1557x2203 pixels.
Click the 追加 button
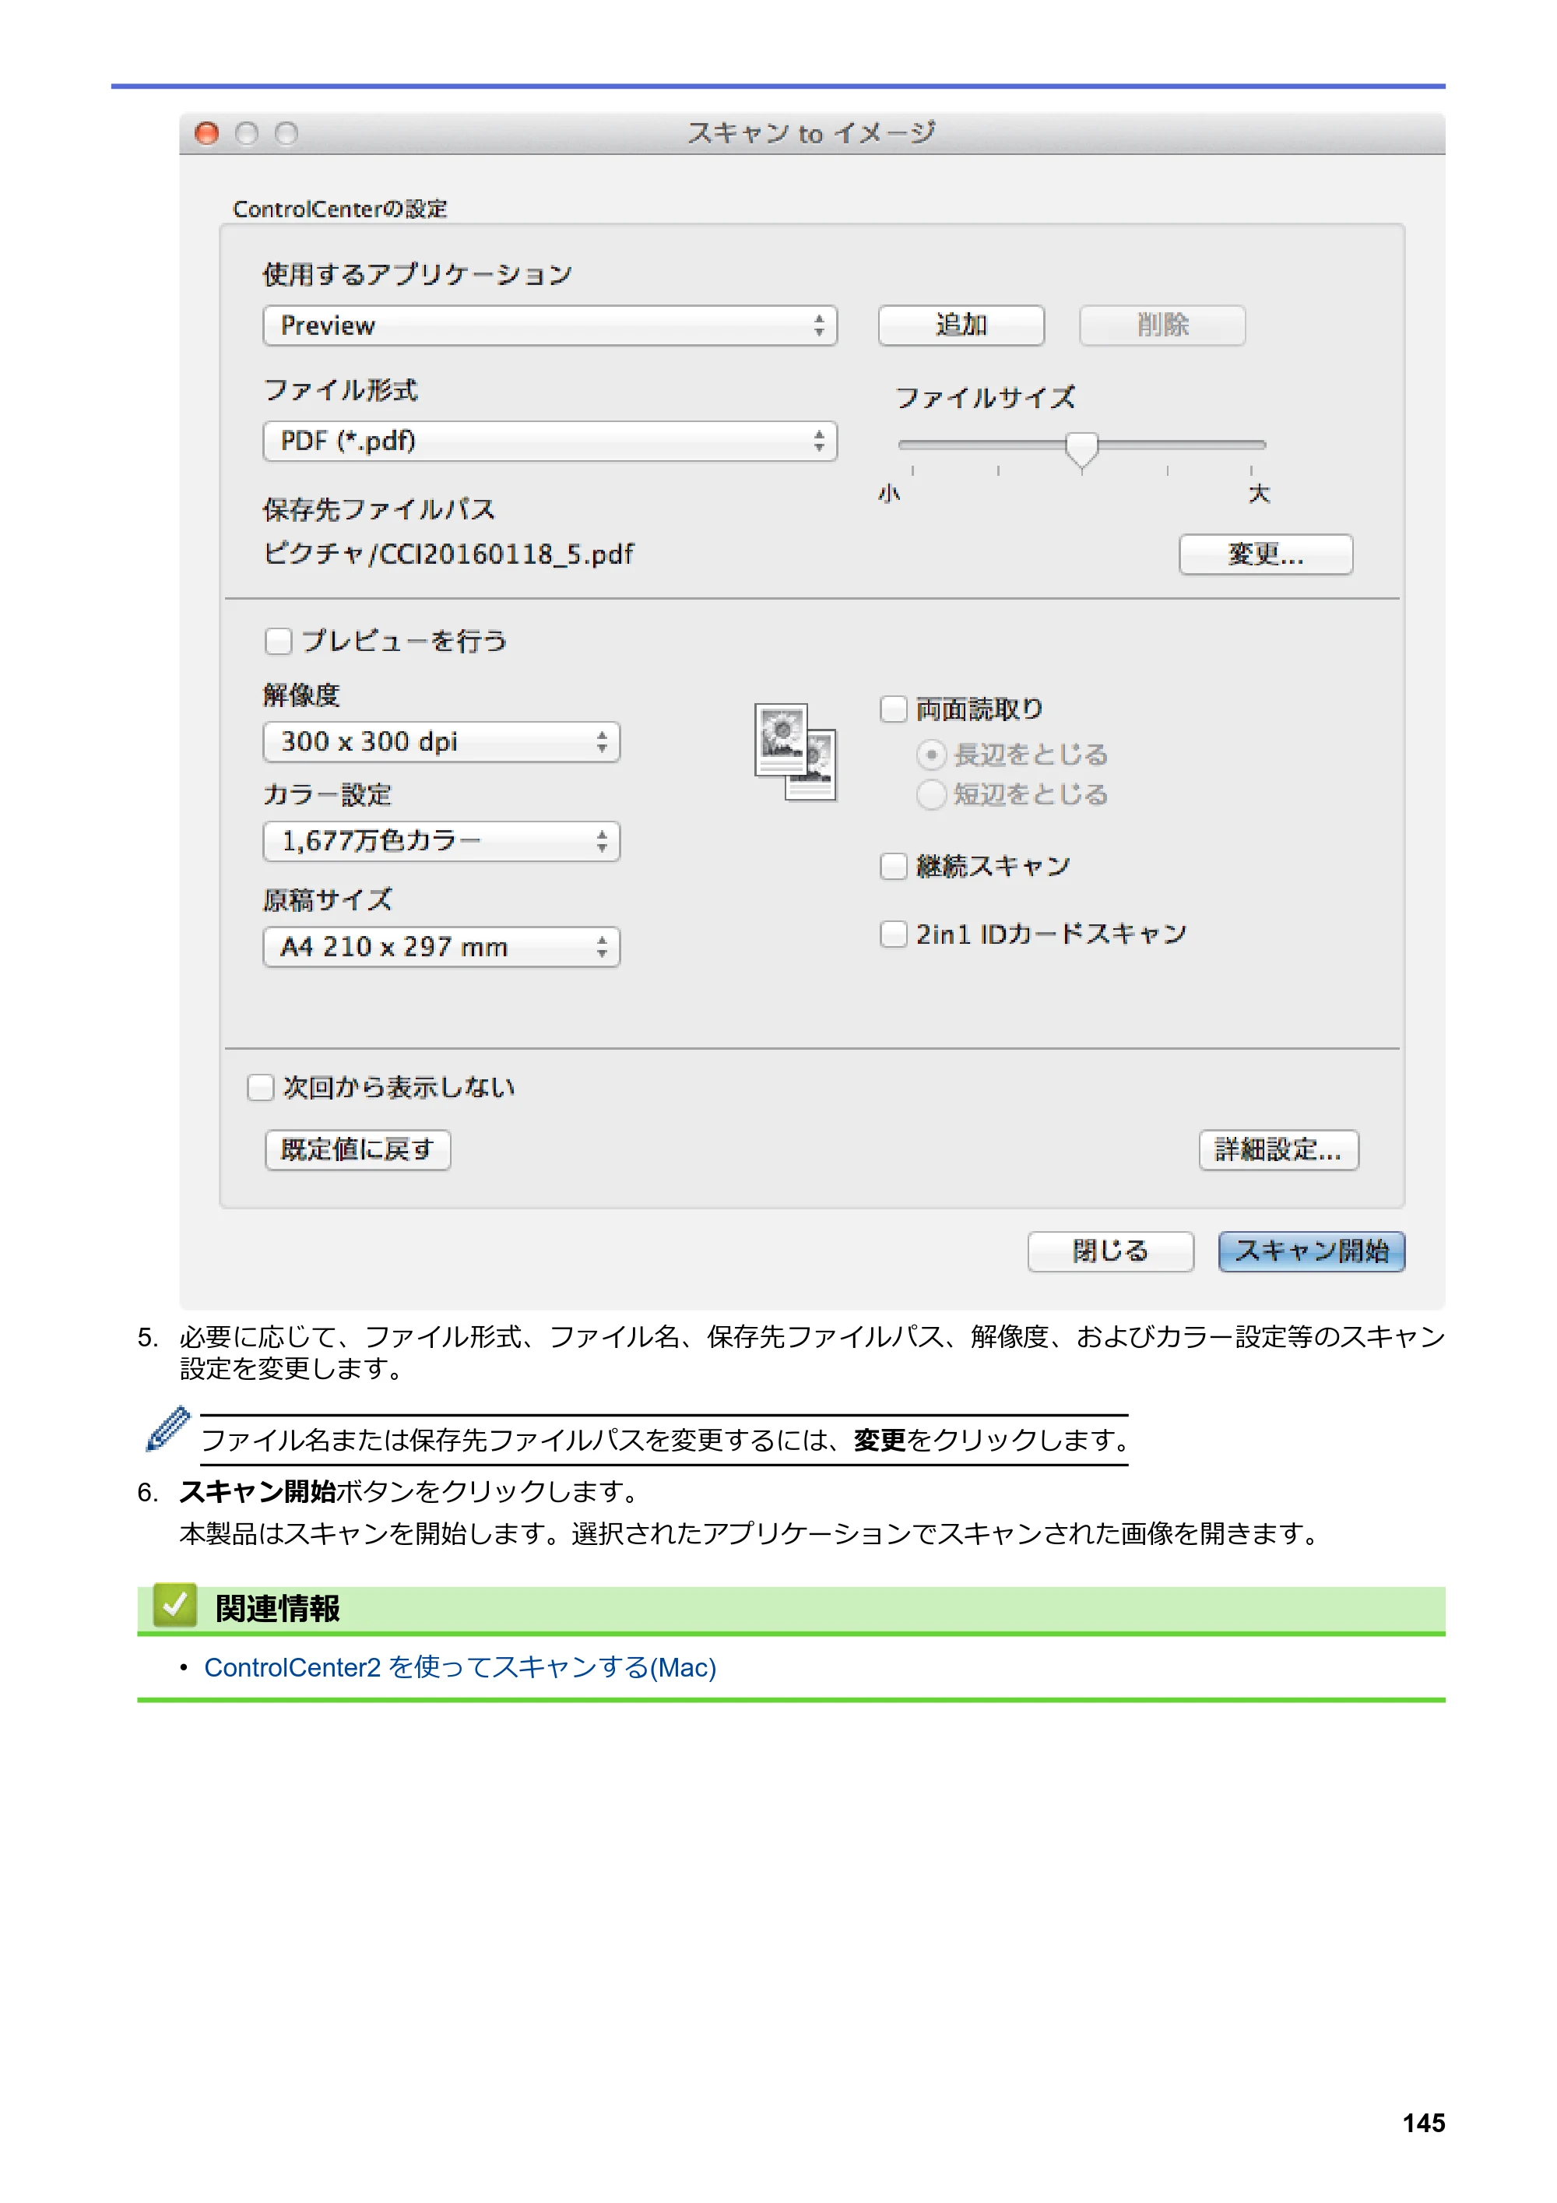961,326
